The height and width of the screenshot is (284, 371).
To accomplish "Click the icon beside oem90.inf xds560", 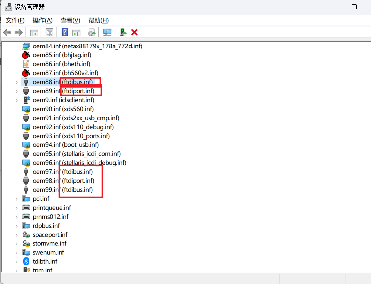I will click(26, 109).
